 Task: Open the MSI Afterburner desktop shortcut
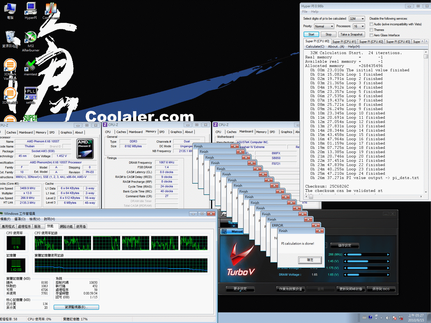[31, 41]
